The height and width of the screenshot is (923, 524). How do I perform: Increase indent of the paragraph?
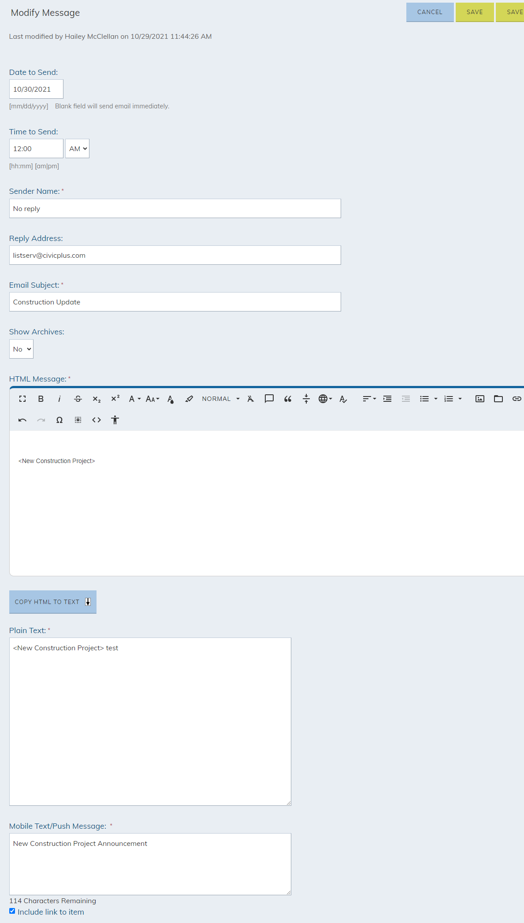pyautogui.click(x=387, y=399)
